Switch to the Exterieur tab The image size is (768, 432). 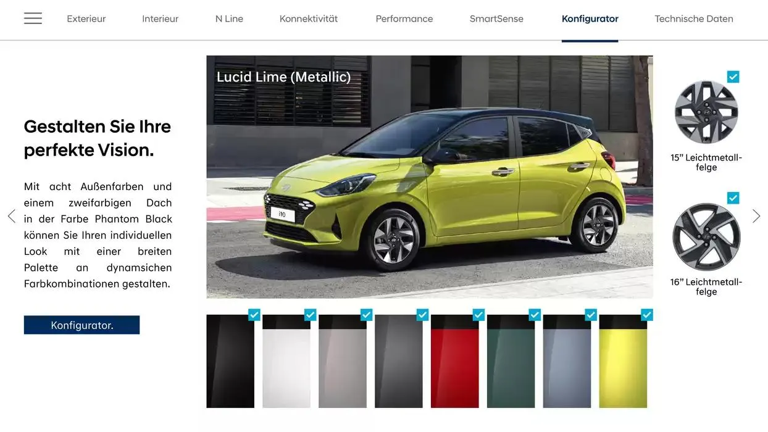[86, 19]
